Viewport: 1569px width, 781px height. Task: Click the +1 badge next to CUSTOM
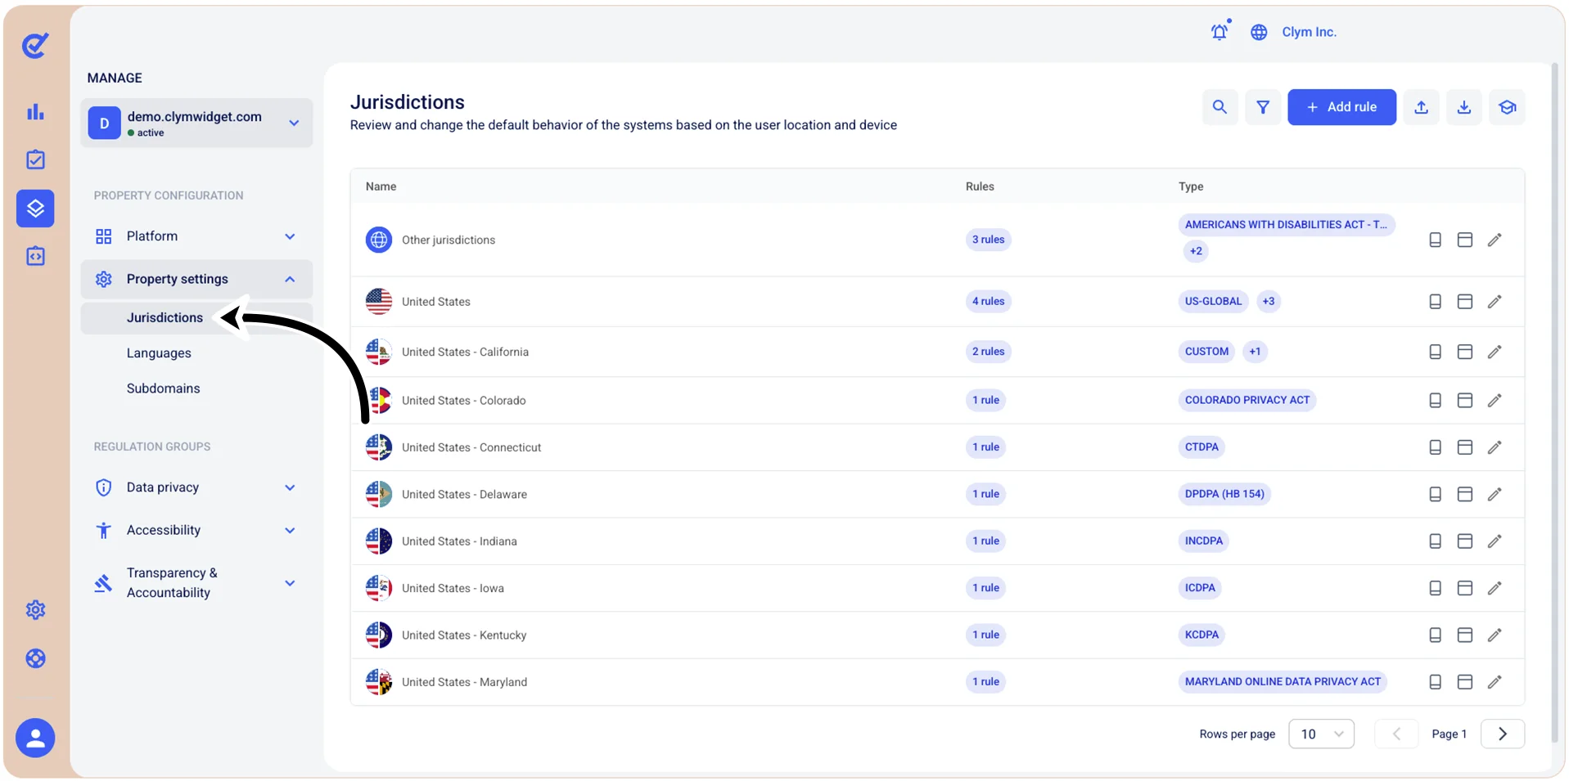pyautogui.click(x=1255, y=352)
